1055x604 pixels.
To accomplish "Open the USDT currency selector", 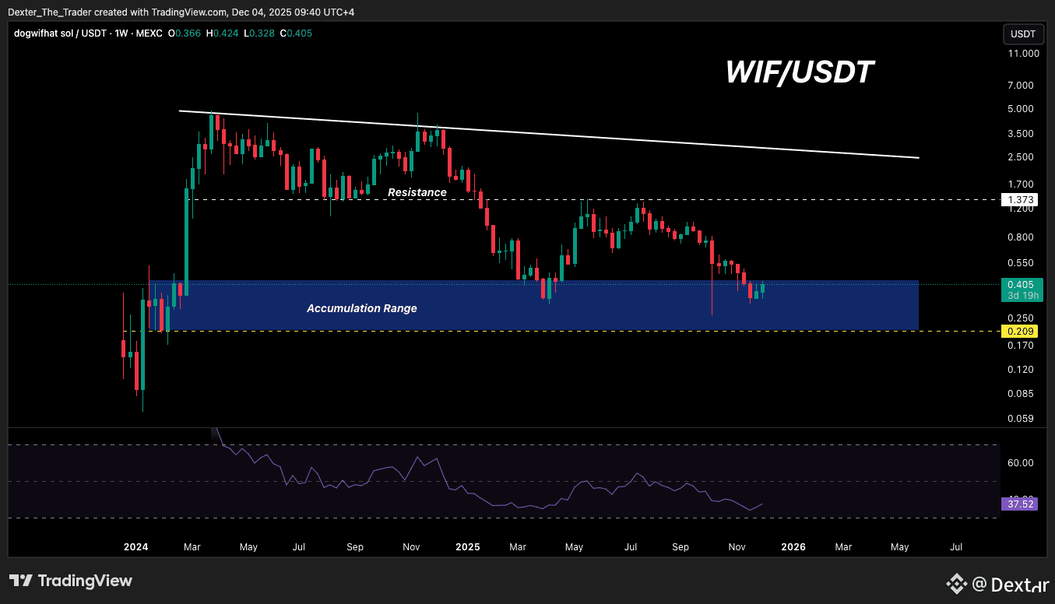I will 1022,34.
